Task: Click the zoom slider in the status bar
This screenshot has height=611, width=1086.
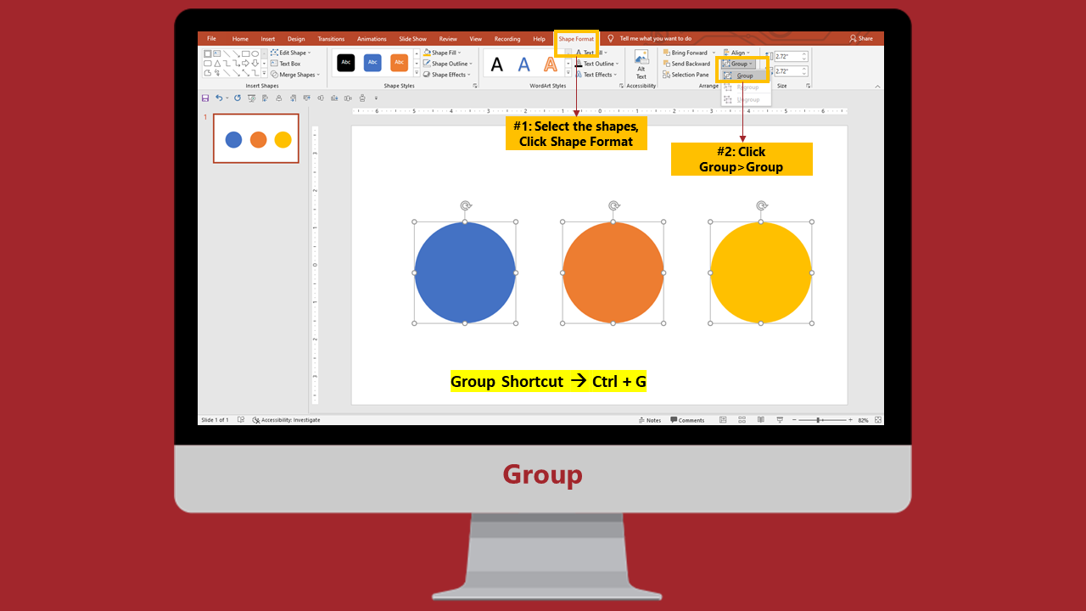Action: (x=822, y=420)
